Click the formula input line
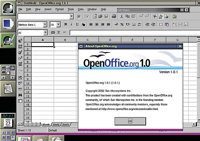This screenshot has height=141, width=200. click(135, 32)
